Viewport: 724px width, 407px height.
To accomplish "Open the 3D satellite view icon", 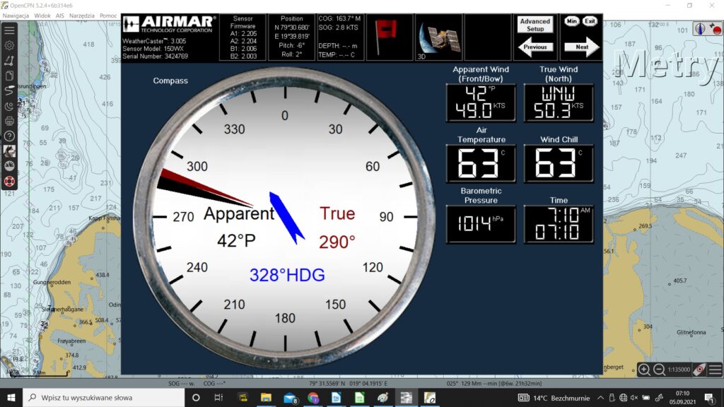I will coord(439,37).
